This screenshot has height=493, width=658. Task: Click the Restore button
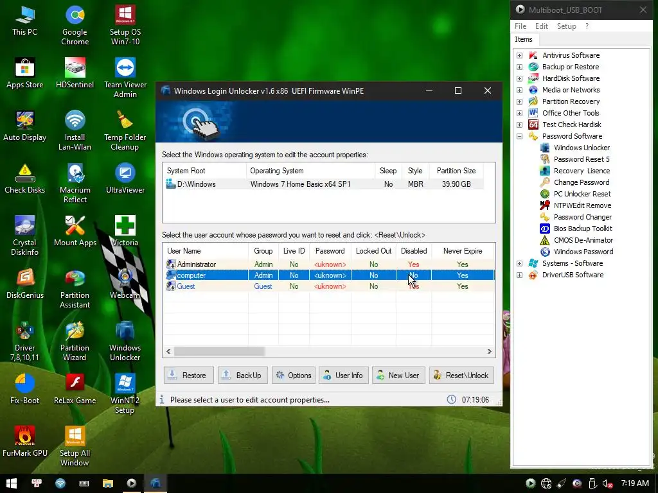[x=188, y=375]
